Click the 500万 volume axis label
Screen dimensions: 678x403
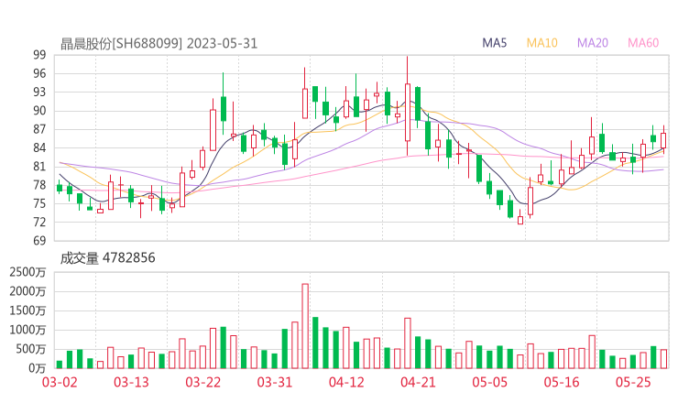coord(31,349)
